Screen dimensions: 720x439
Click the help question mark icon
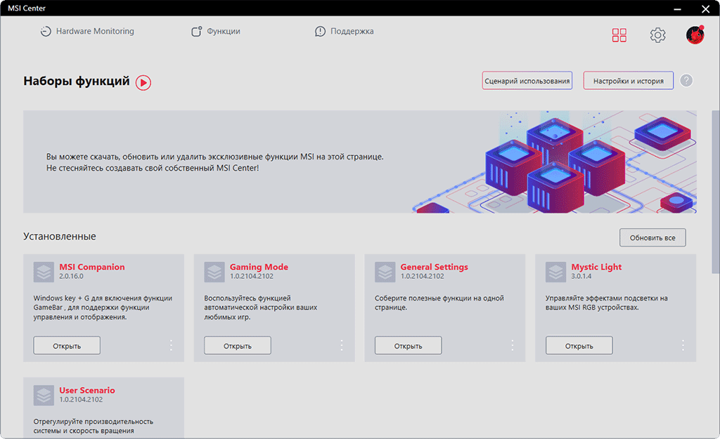click(x=686, y=81)
